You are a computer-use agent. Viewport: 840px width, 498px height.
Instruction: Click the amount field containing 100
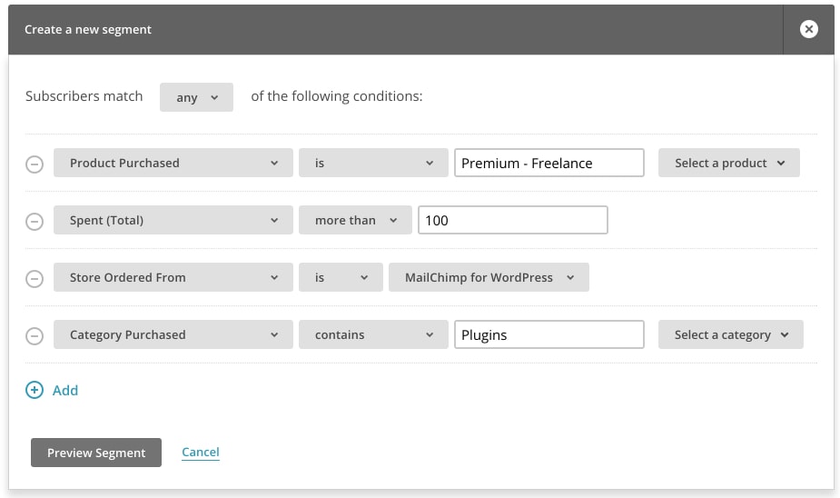512,220
